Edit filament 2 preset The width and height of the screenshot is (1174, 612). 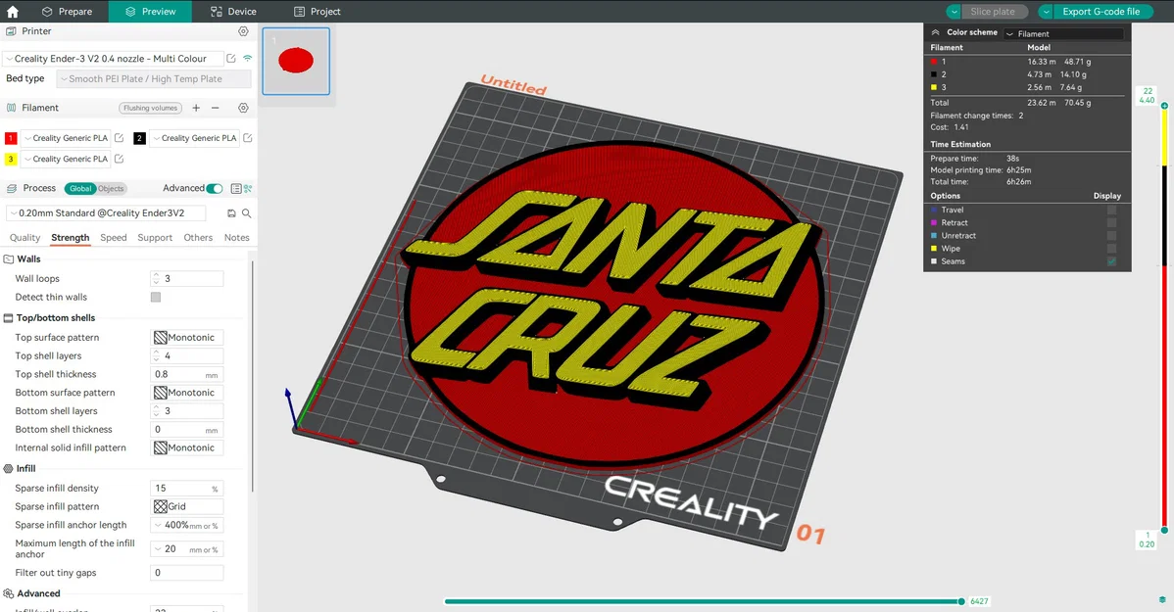(248, 138)
